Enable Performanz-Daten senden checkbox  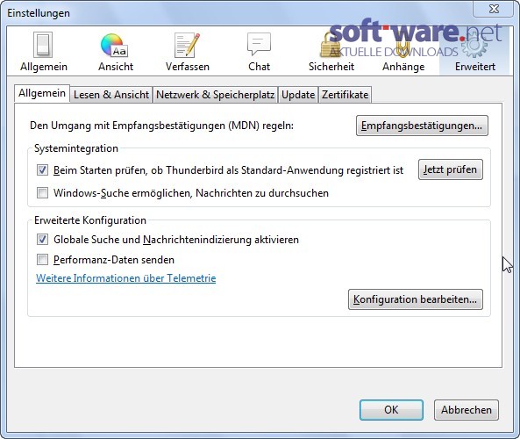coord(42,259)
